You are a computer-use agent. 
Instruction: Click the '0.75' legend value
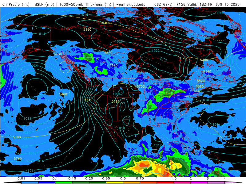(140, 178)
